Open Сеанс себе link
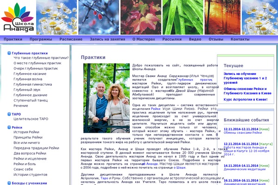 [23, 169]
